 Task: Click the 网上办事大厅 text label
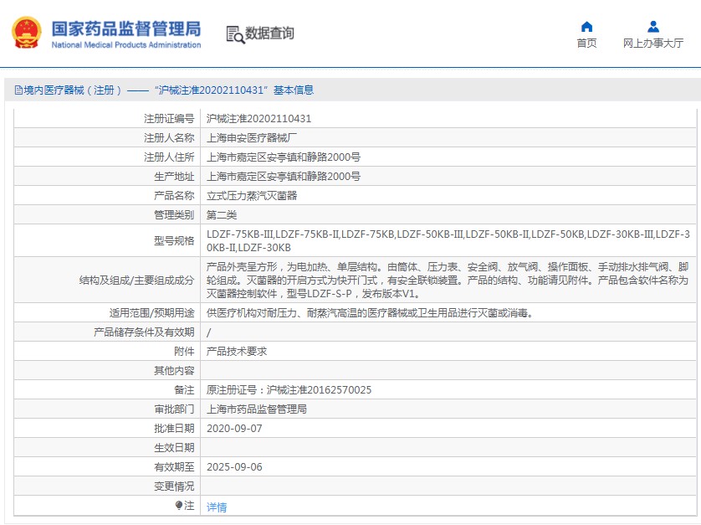pyautogui.click(x=653, y=43)
